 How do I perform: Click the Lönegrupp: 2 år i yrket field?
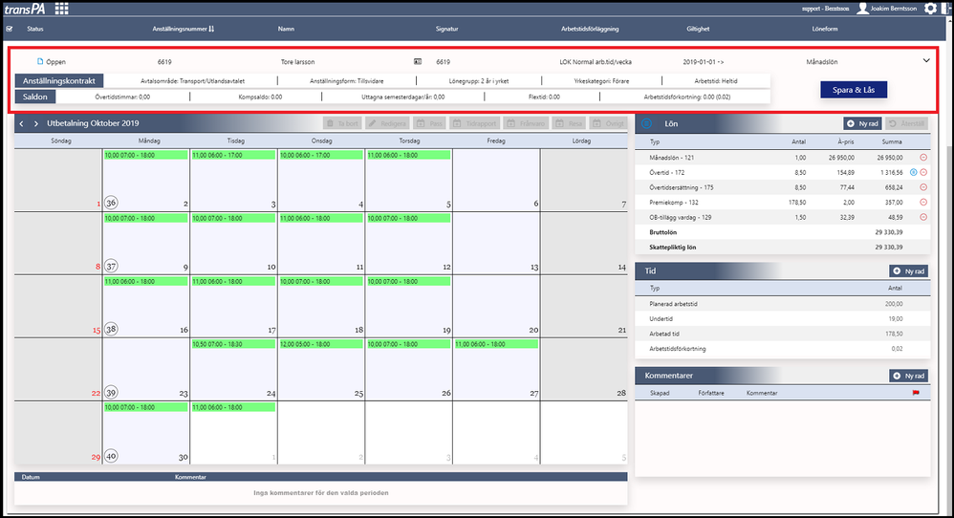coord(478,81)
